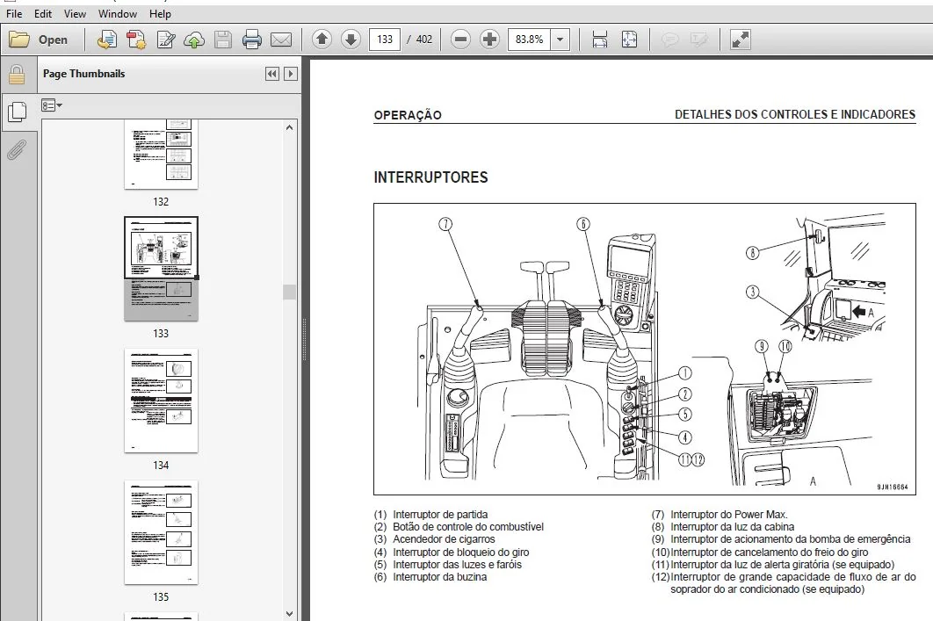933x621 pixels.
Task: Open the Page Thumbnails pane icon
Action: pos(17,112)
